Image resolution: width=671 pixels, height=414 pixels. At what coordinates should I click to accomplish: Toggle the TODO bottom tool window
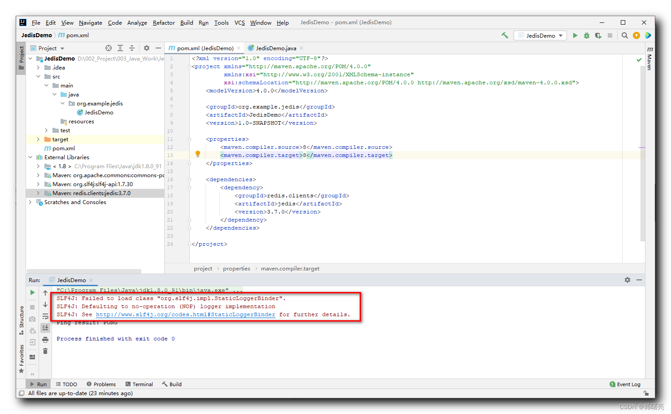tap(66, 384)
